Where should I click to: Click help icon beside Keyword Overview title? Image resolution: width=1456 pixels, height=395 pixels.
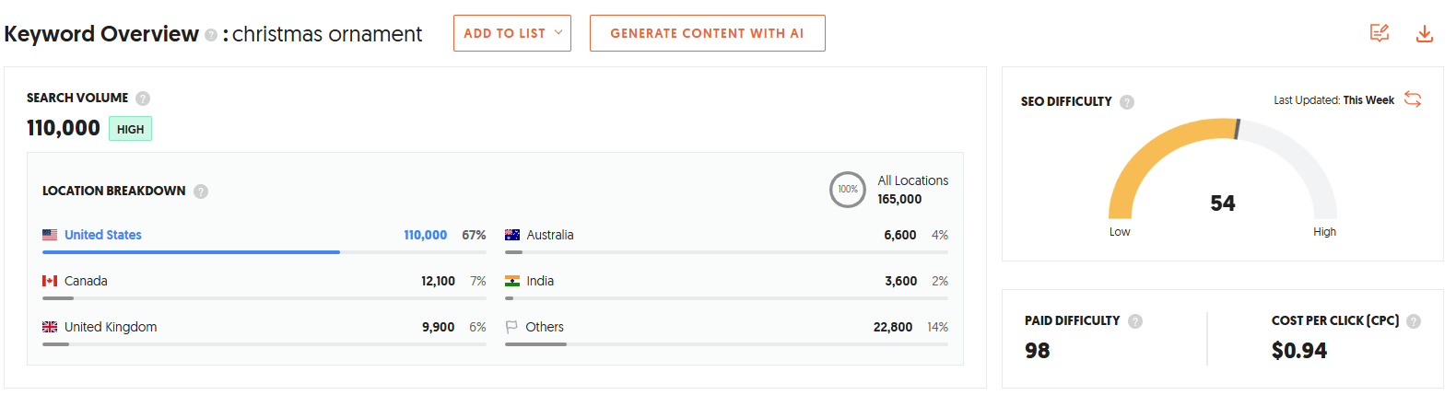(x=211, y=35)
